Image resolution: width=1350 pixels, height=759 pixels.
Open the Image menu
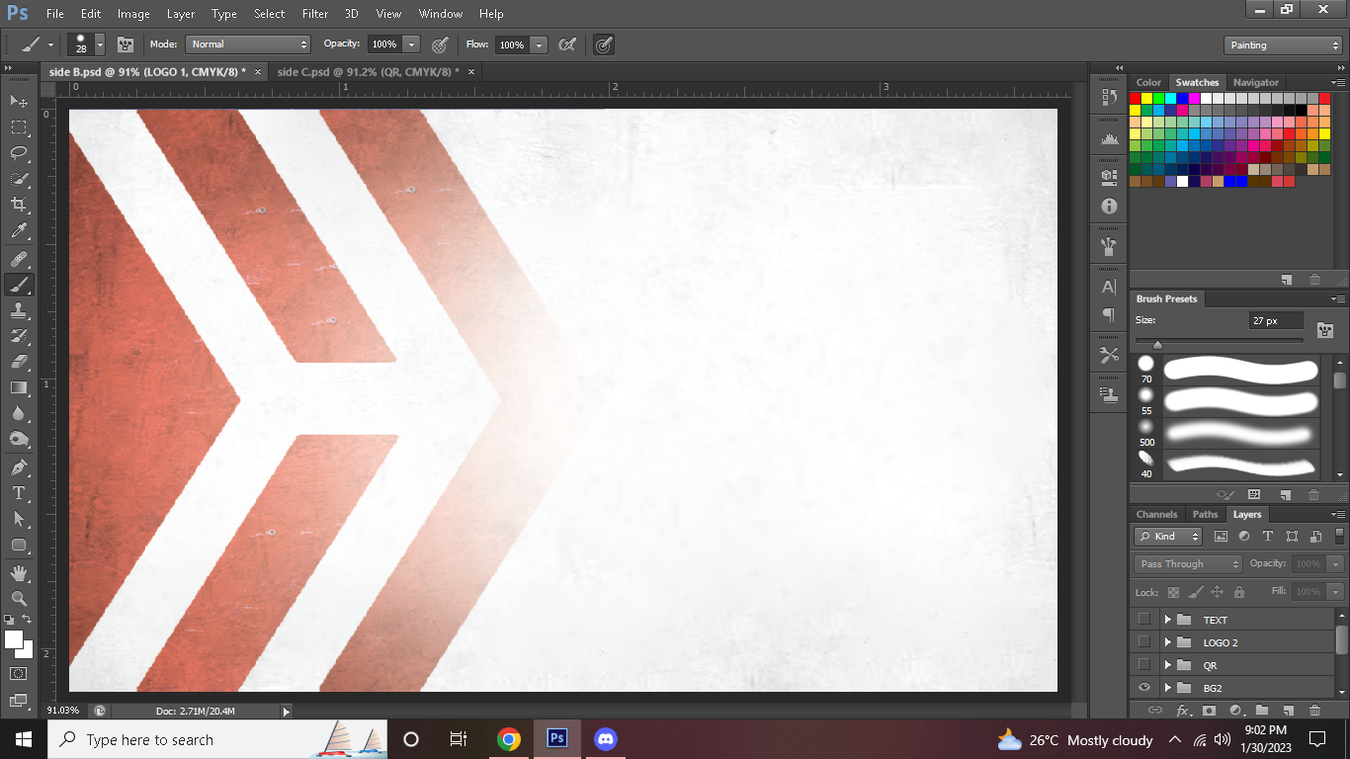[x=133, y=14]
